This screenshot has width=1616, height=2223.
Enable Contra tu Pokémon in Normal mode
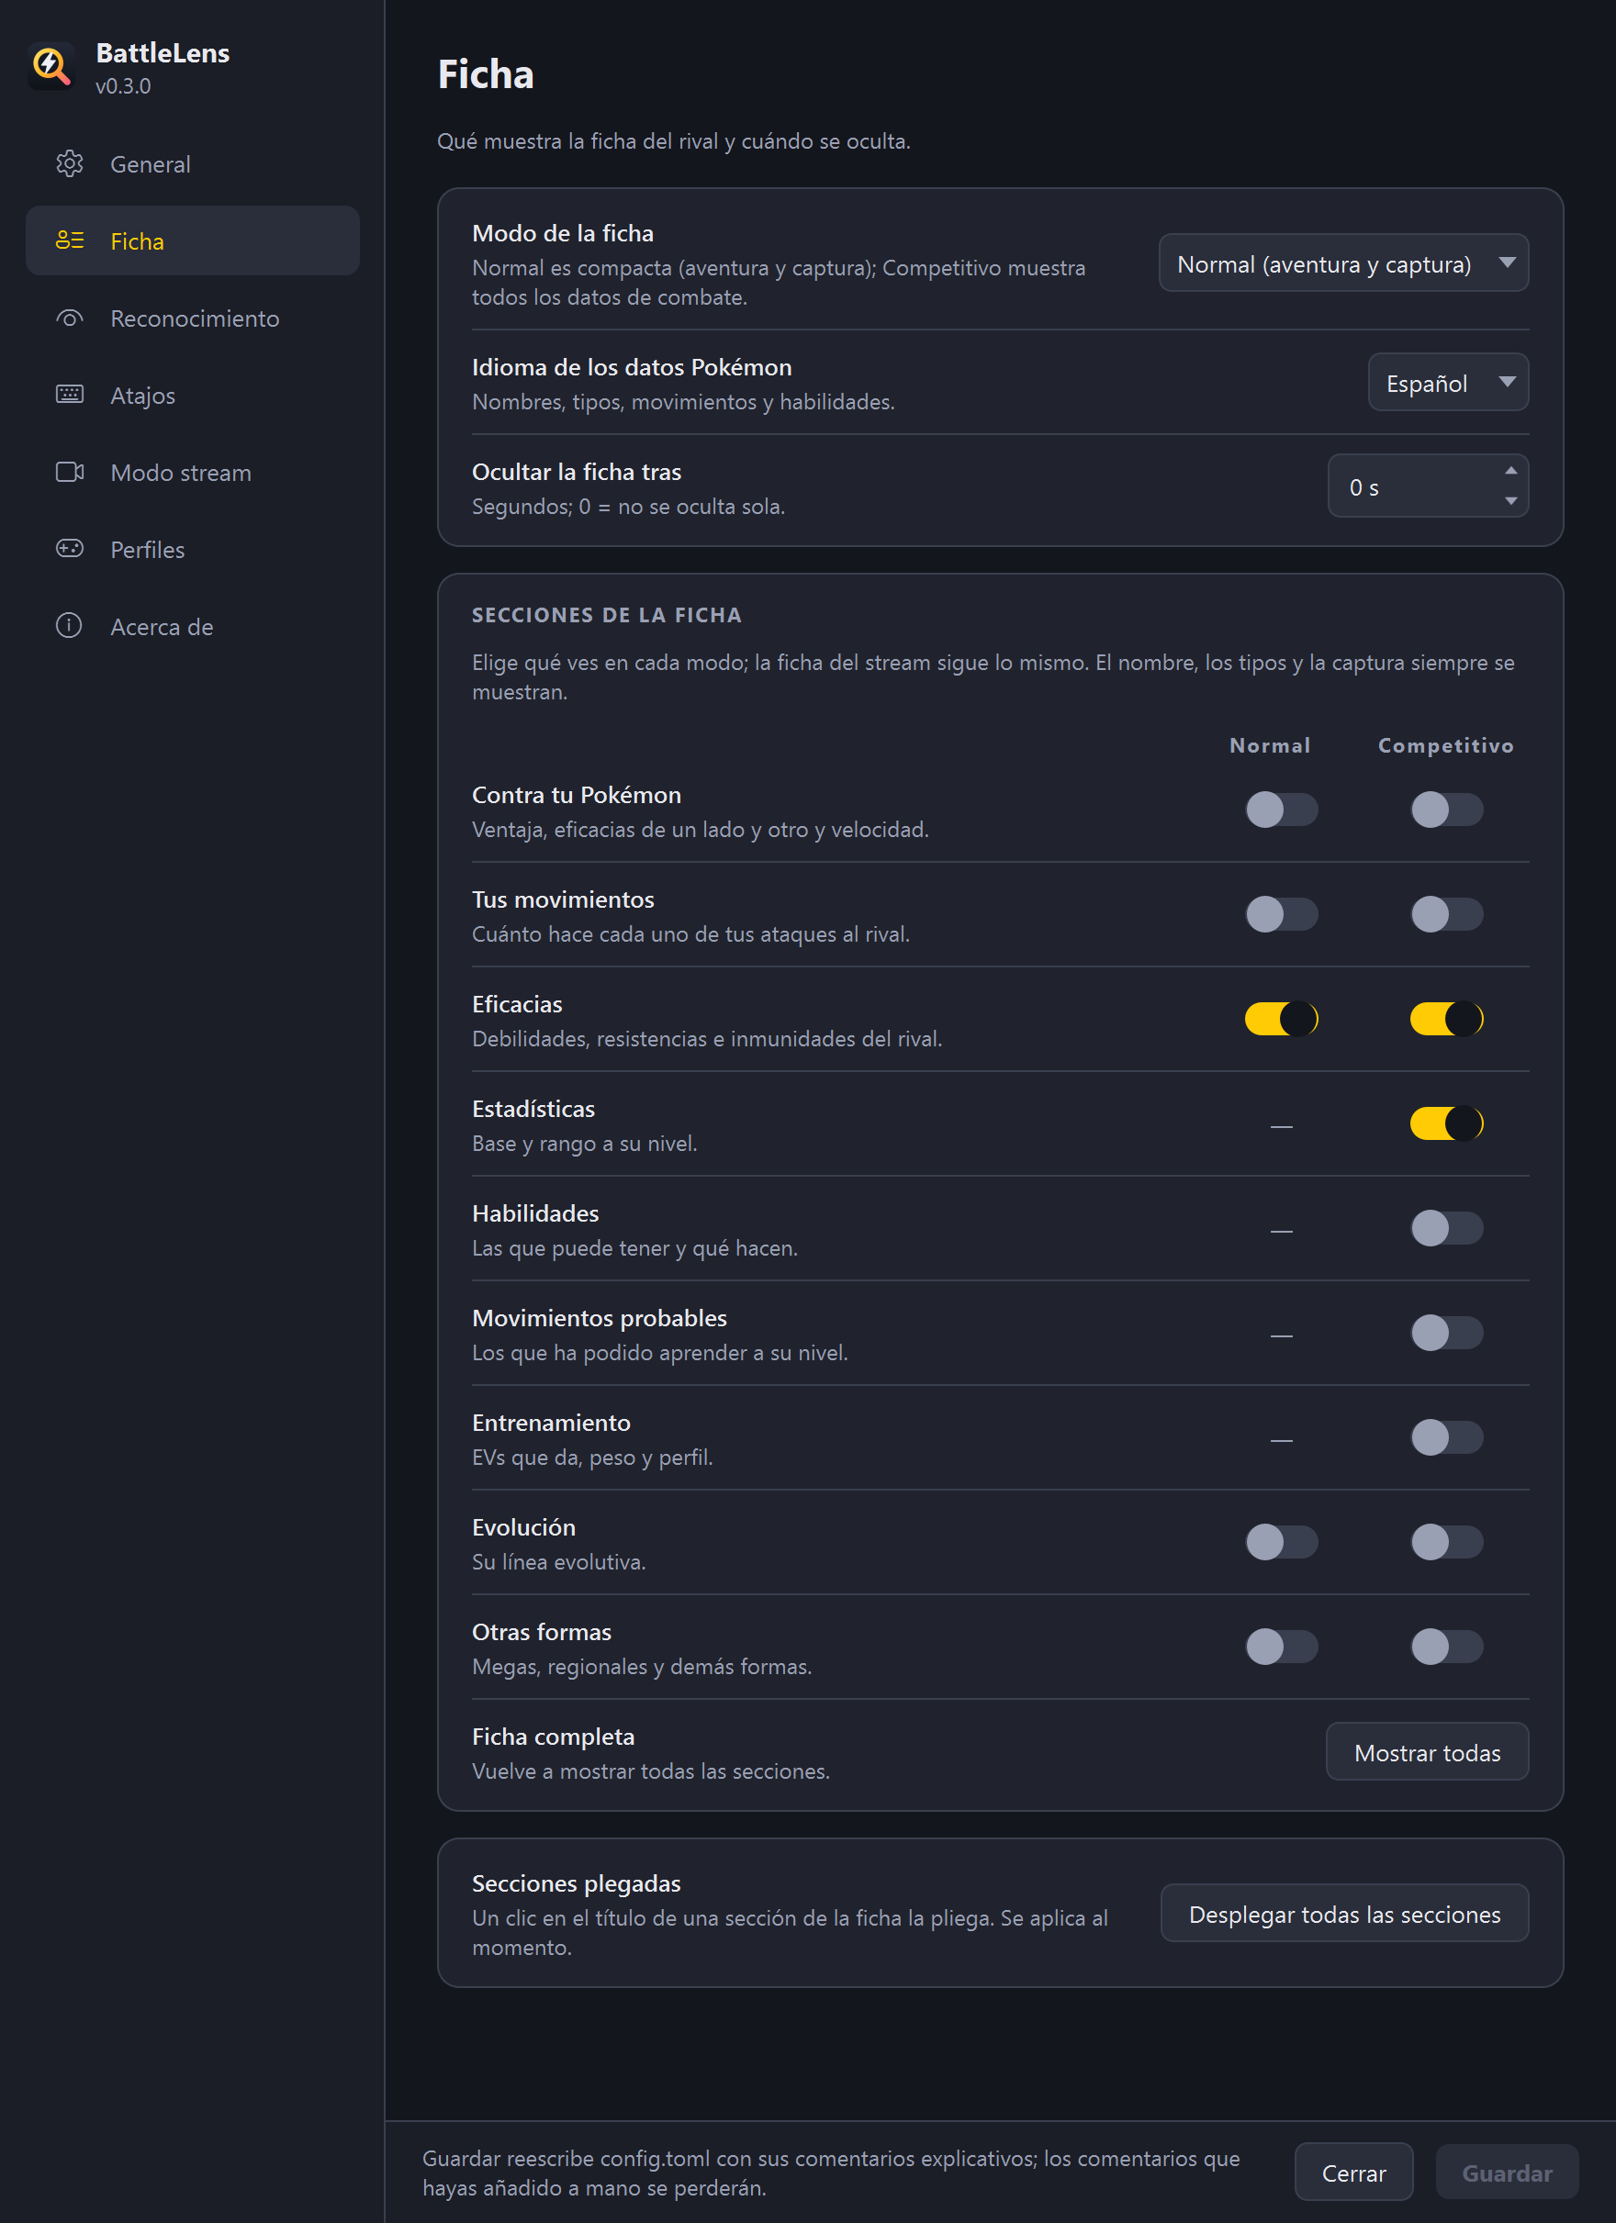1282,810
